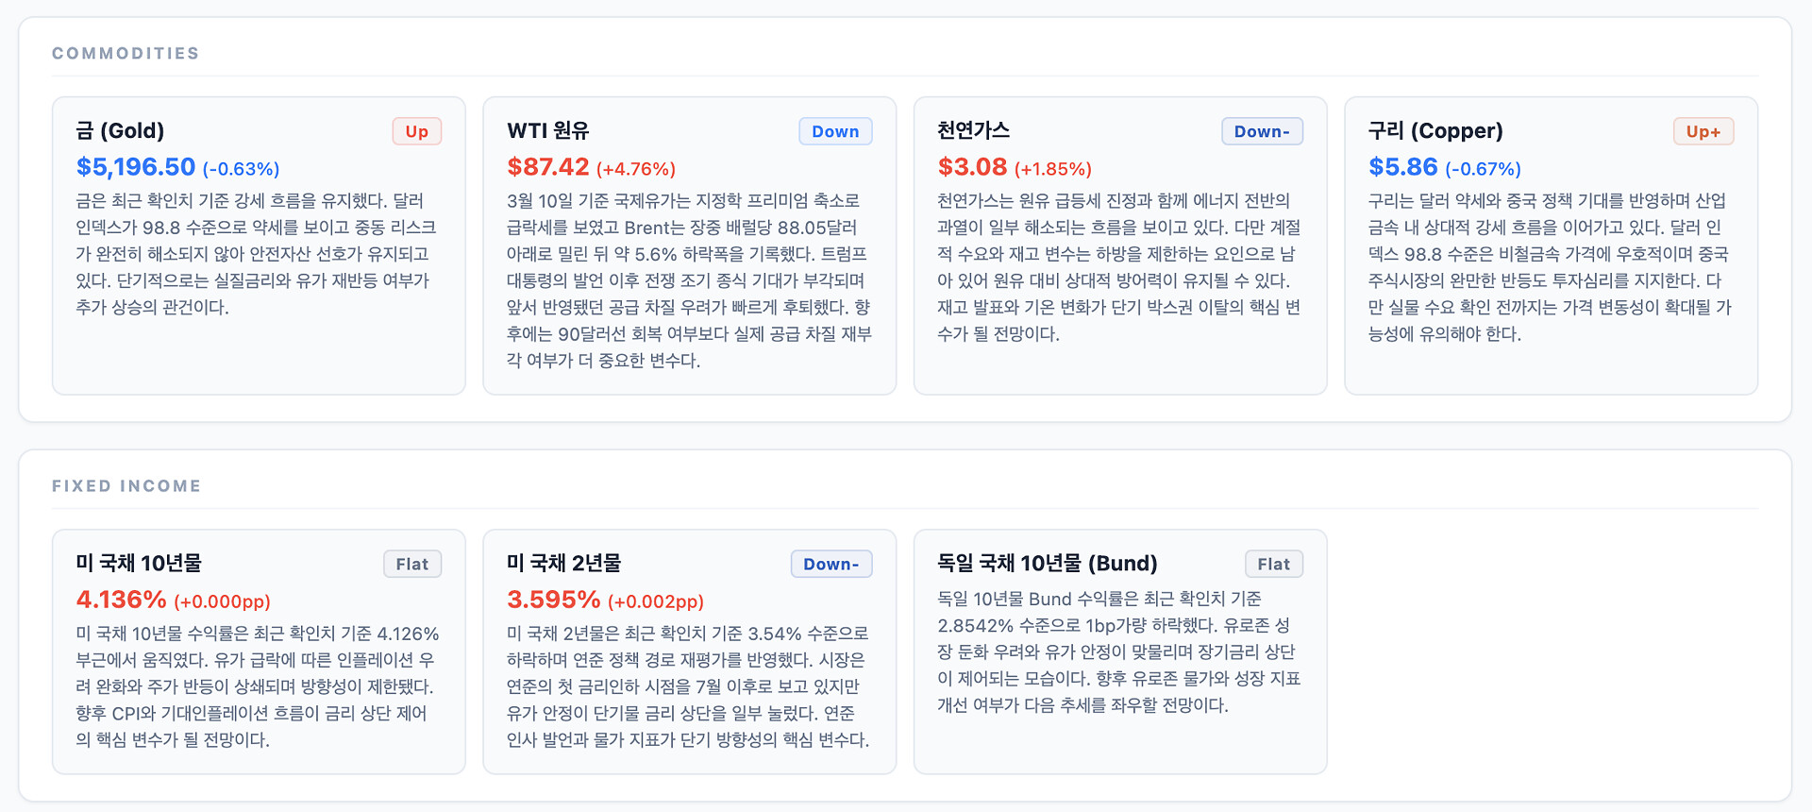Click the 미 국채 10년물 title
The width and height of the screenshot is (1812, 812).
(x=139, y=563)
